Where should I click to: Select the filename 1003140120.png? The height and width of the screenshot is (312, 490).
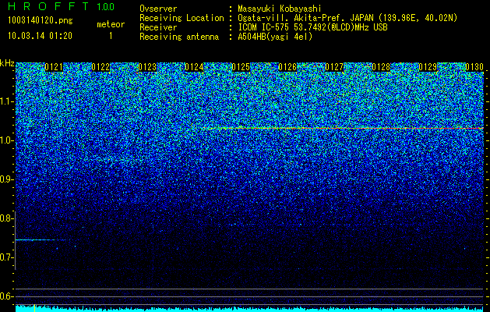41,20
